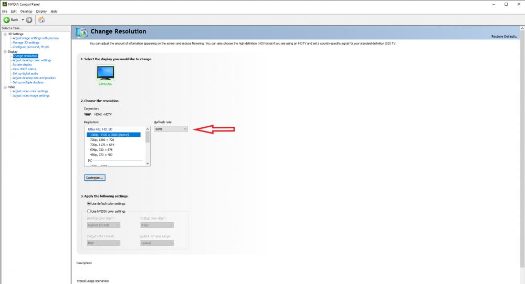Open the File menu
The height and width of the screenshot is (284, 525).
pyautogui.click(x=4, y=12)
